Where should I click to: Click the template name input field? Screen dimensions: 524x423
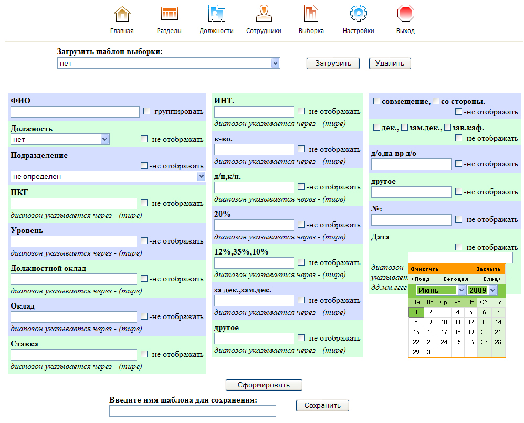192,411
